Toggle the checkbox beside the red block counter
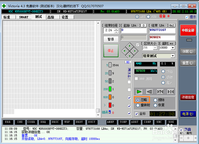 pos(129,106)
